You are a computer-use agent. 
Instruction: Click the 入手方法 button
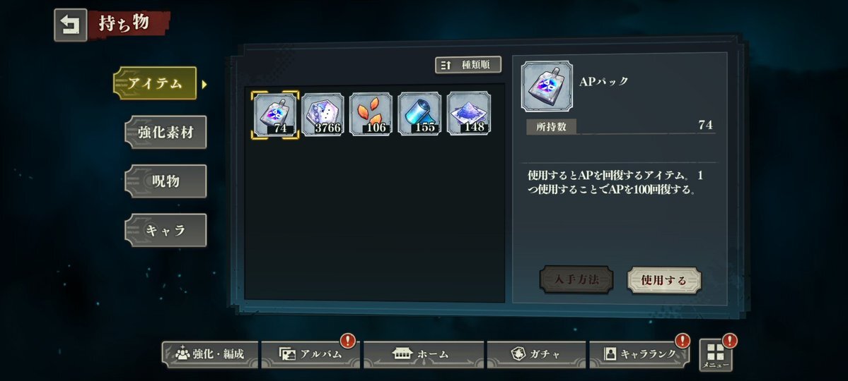tap(576, 280)
